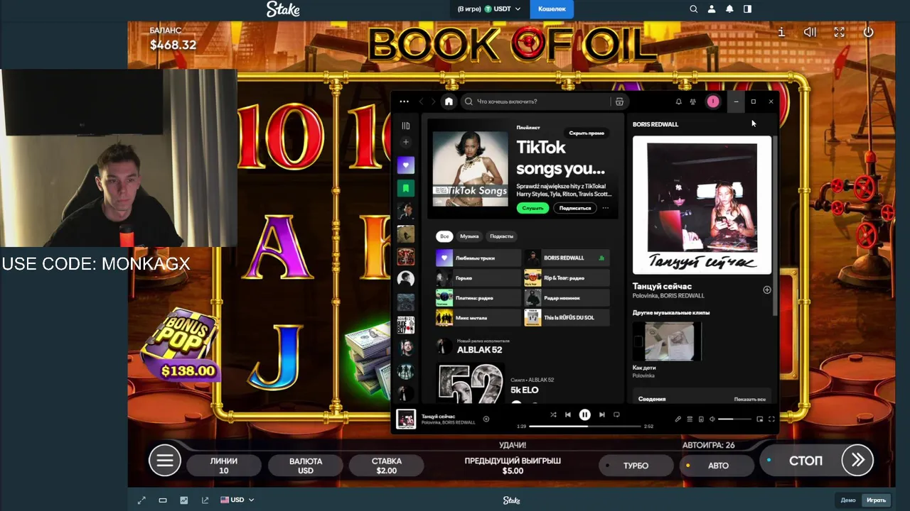Screen dimensions: 910x511
Task: Enter slot game fullscreen mode
Action: click(x=839, y=32)
